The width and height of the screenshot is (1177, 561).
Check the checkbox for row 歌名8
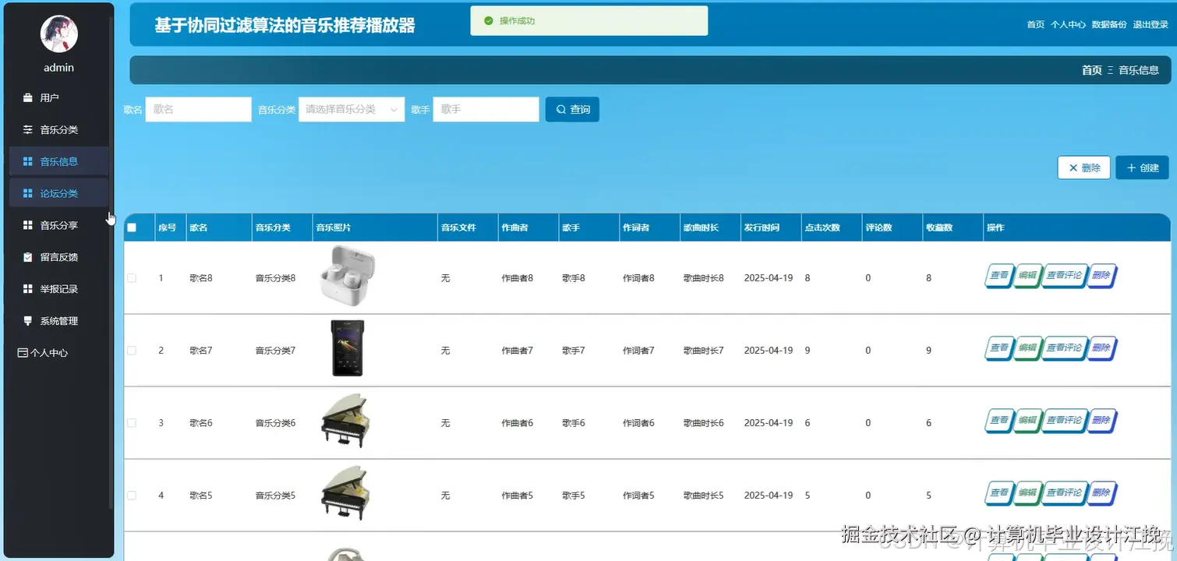[x=132, y=277]
